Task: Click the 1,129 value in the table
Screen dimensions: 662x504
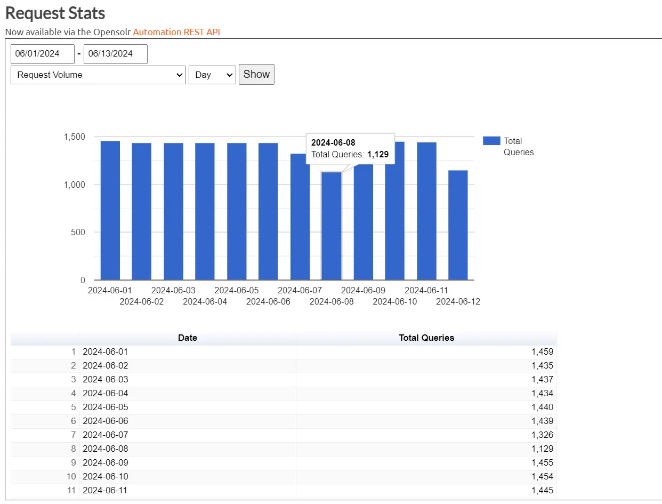Action: coord(542,449)
